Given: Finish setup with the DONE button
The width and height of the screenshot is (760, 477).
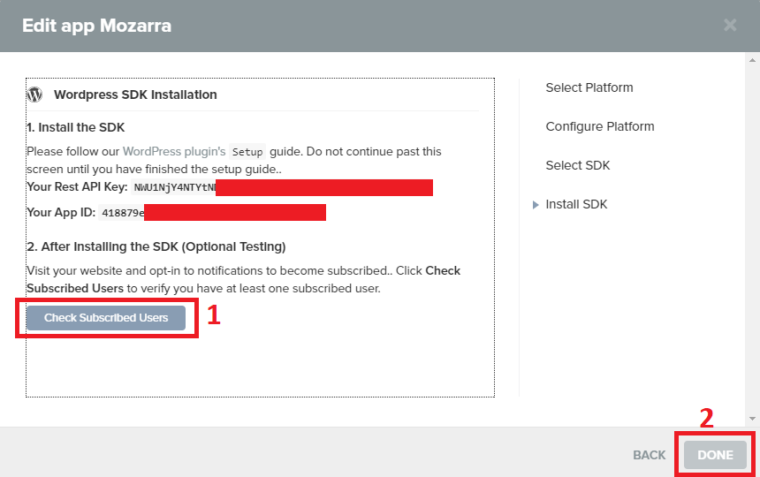Looking at the screenshot, I should click(x=715, y=455).
